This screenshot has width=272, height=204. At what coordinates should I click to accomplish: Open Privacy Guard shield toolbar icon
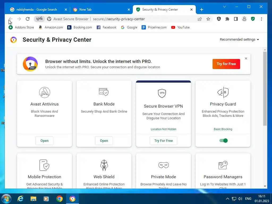click(x=219, y=19)
